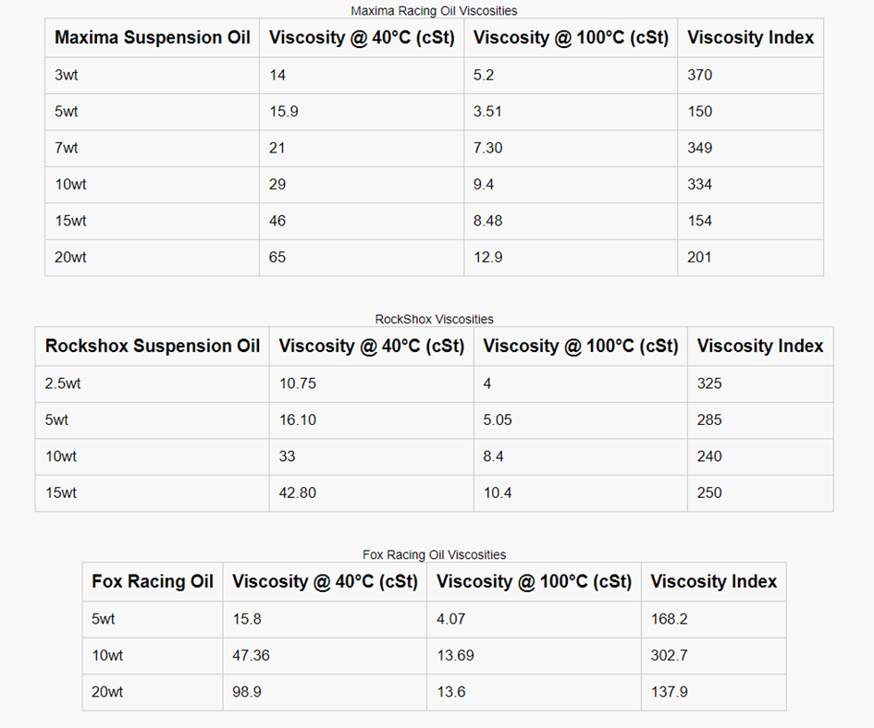Click the Maxima 20wt row label
Screen dimensions: 874x728
click(x=70, y=257)
